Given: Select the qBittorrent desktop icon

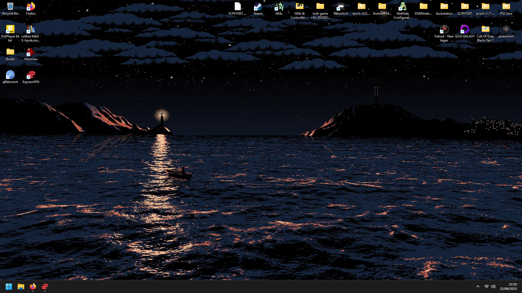Looking at the screenshot, I should [10, 75].
